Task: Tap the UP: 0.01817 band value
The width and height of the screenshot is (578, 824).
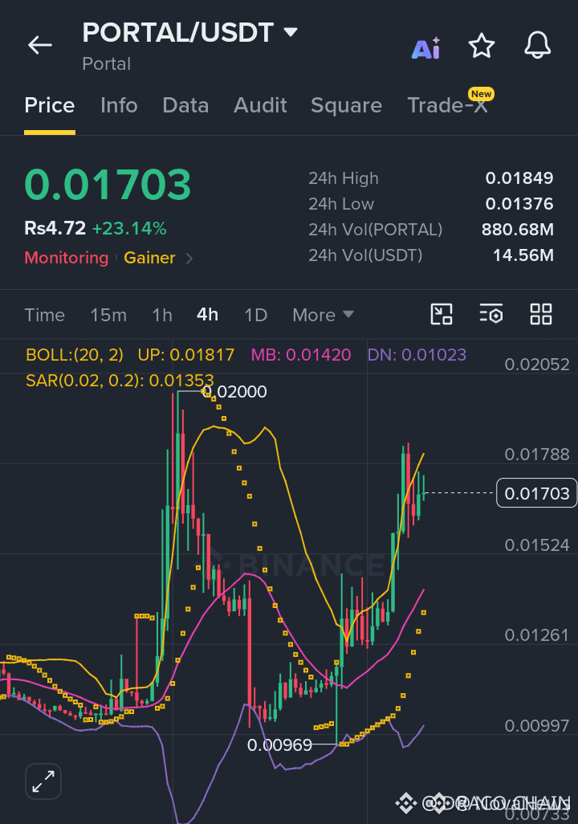Action: tap(186, 355)
